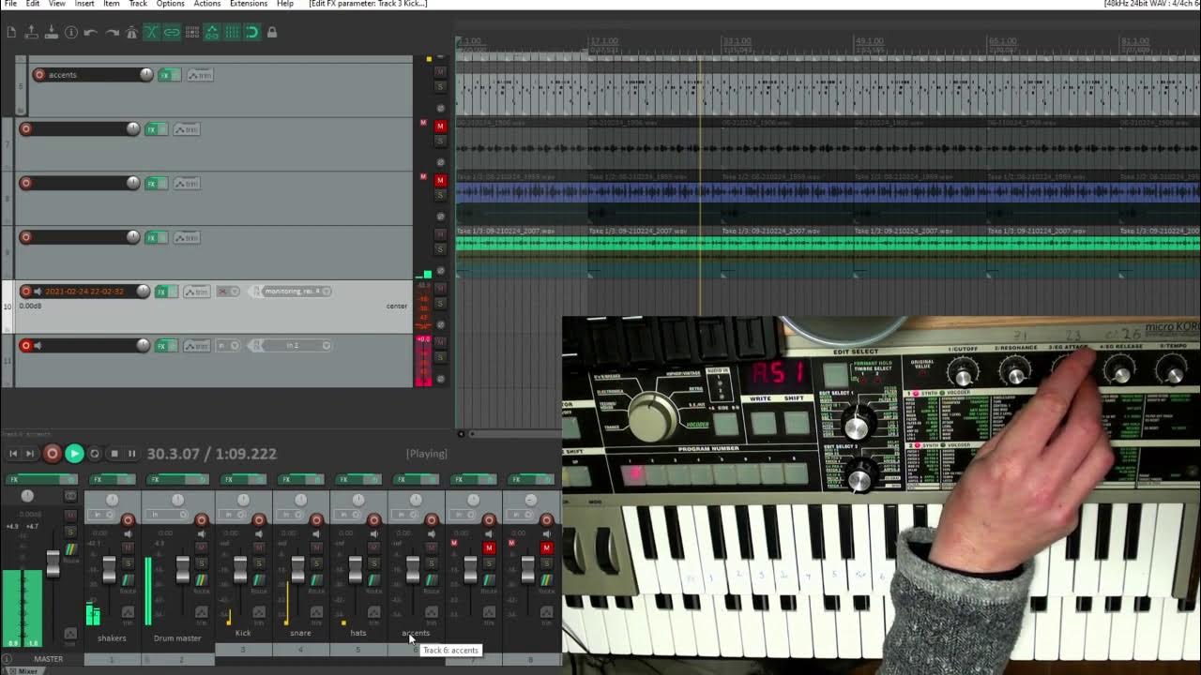This screenshot has width=1201, height=675.
Task: Click the trim icon on the Kick strip
Action: click(x=260, y=613)
